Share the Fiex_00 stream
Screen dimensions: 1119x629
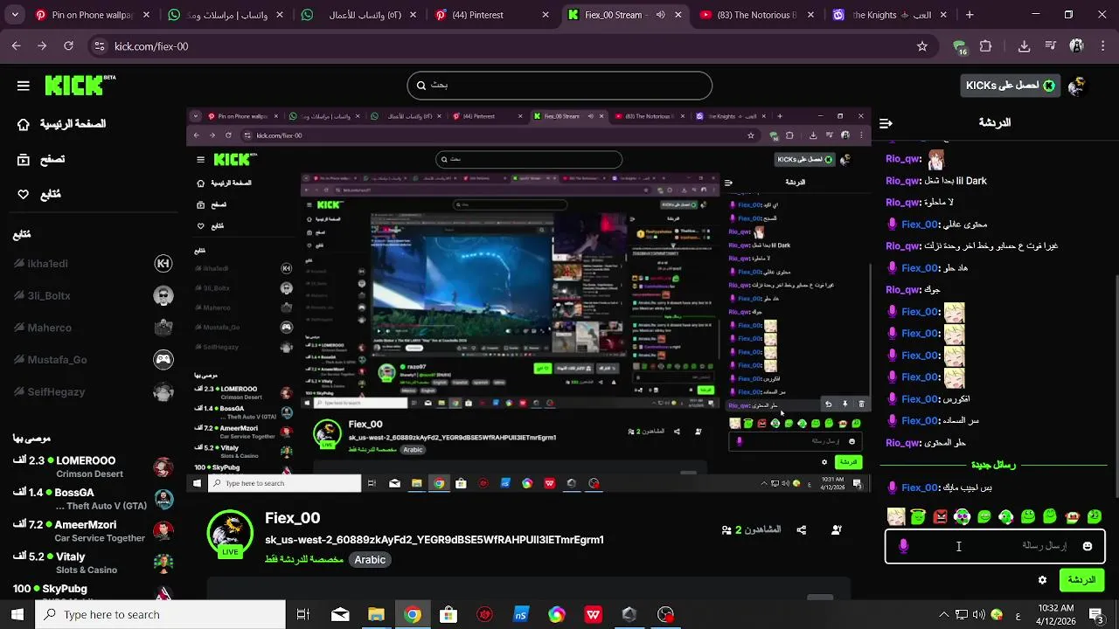tap(802, 529)
